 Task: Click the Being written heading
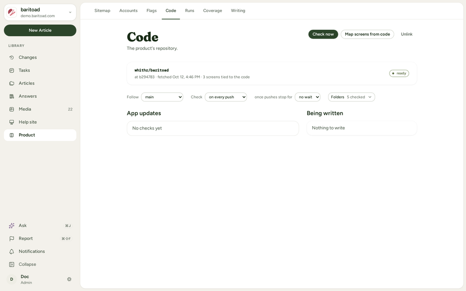coord(325,114)
